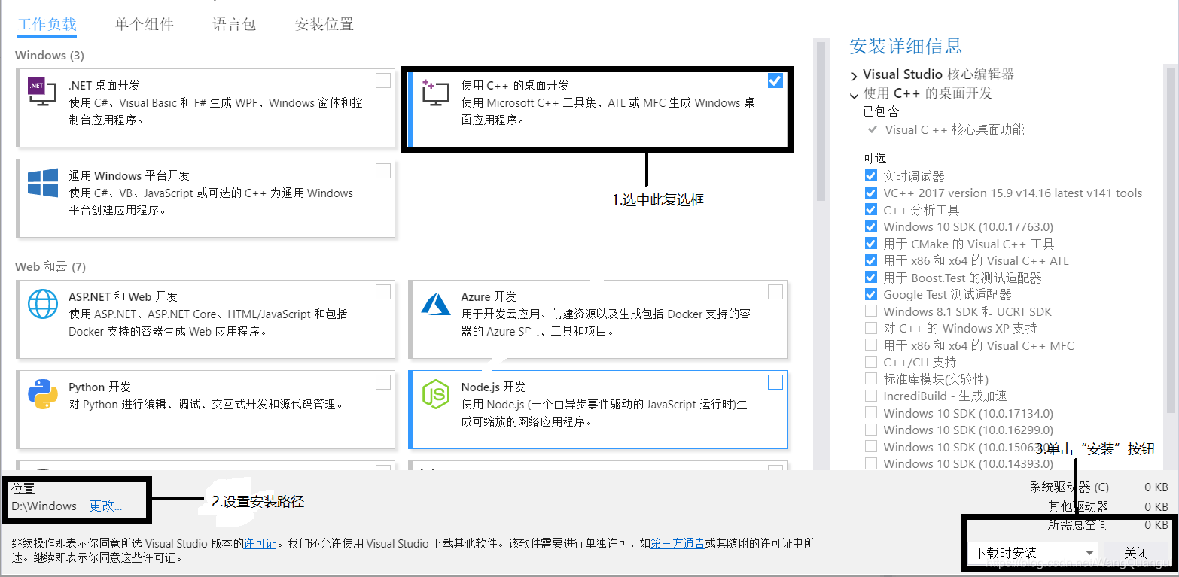Check the 标准库模块(实验性) option

[871, 379]
